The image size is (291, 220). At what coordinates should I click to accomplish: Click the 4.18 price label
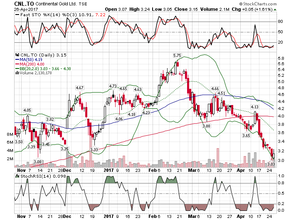132,114
